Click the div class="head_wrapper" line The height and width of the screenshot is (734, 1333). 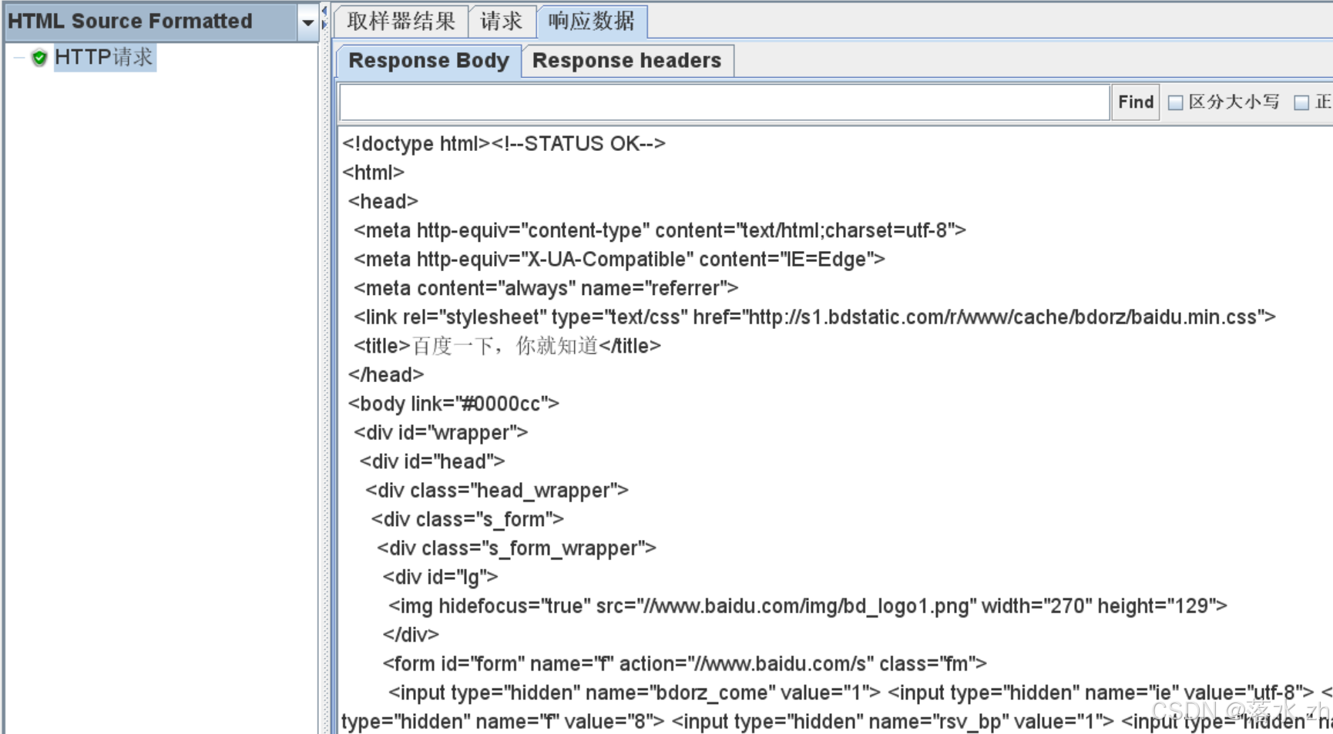point(497,491)
